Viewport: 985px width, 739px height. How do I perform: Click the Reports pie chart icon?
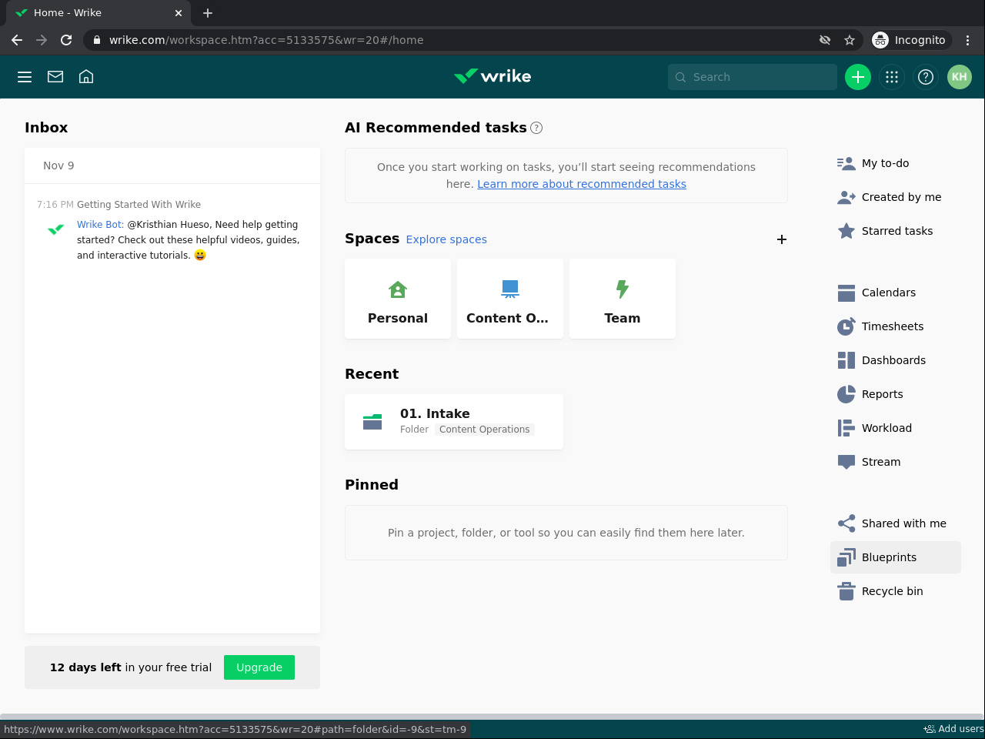[846, 394]
